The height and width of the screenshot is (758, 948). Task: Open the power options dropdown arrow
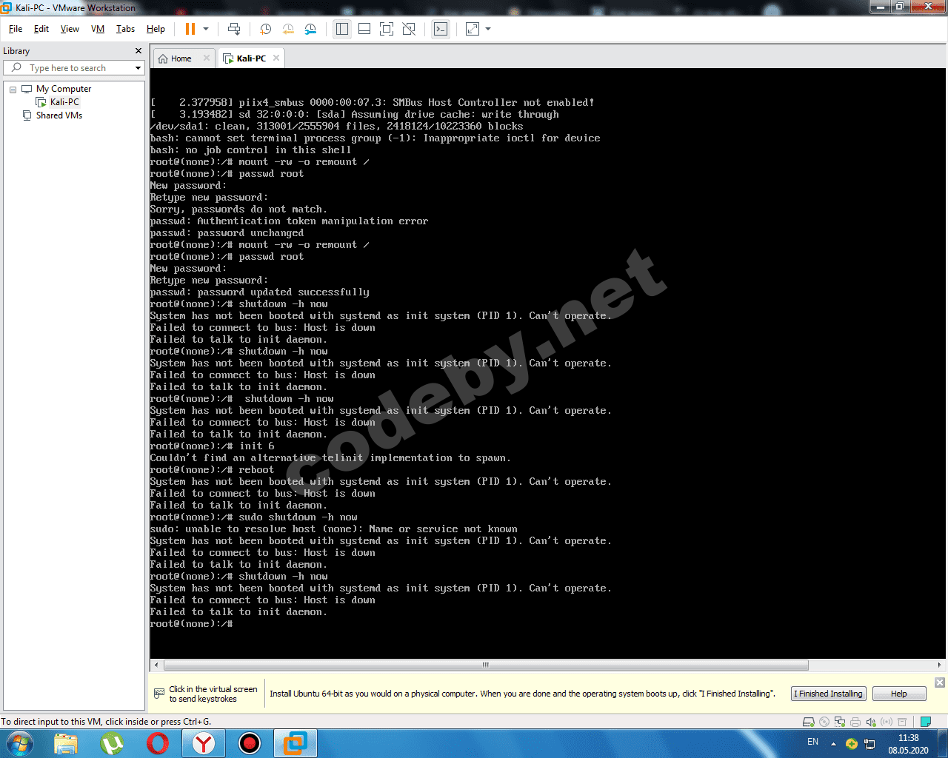(x=206, y=29)
